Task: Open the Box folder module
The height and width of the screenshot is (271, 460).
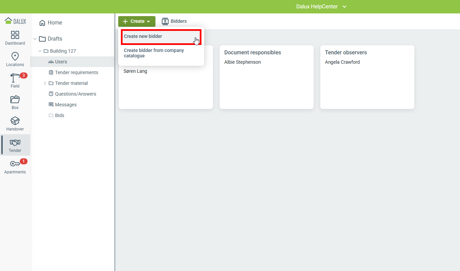Action: pos(15,102)
